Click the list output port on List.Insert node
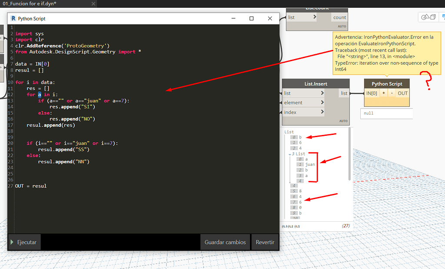 point(344,93)
